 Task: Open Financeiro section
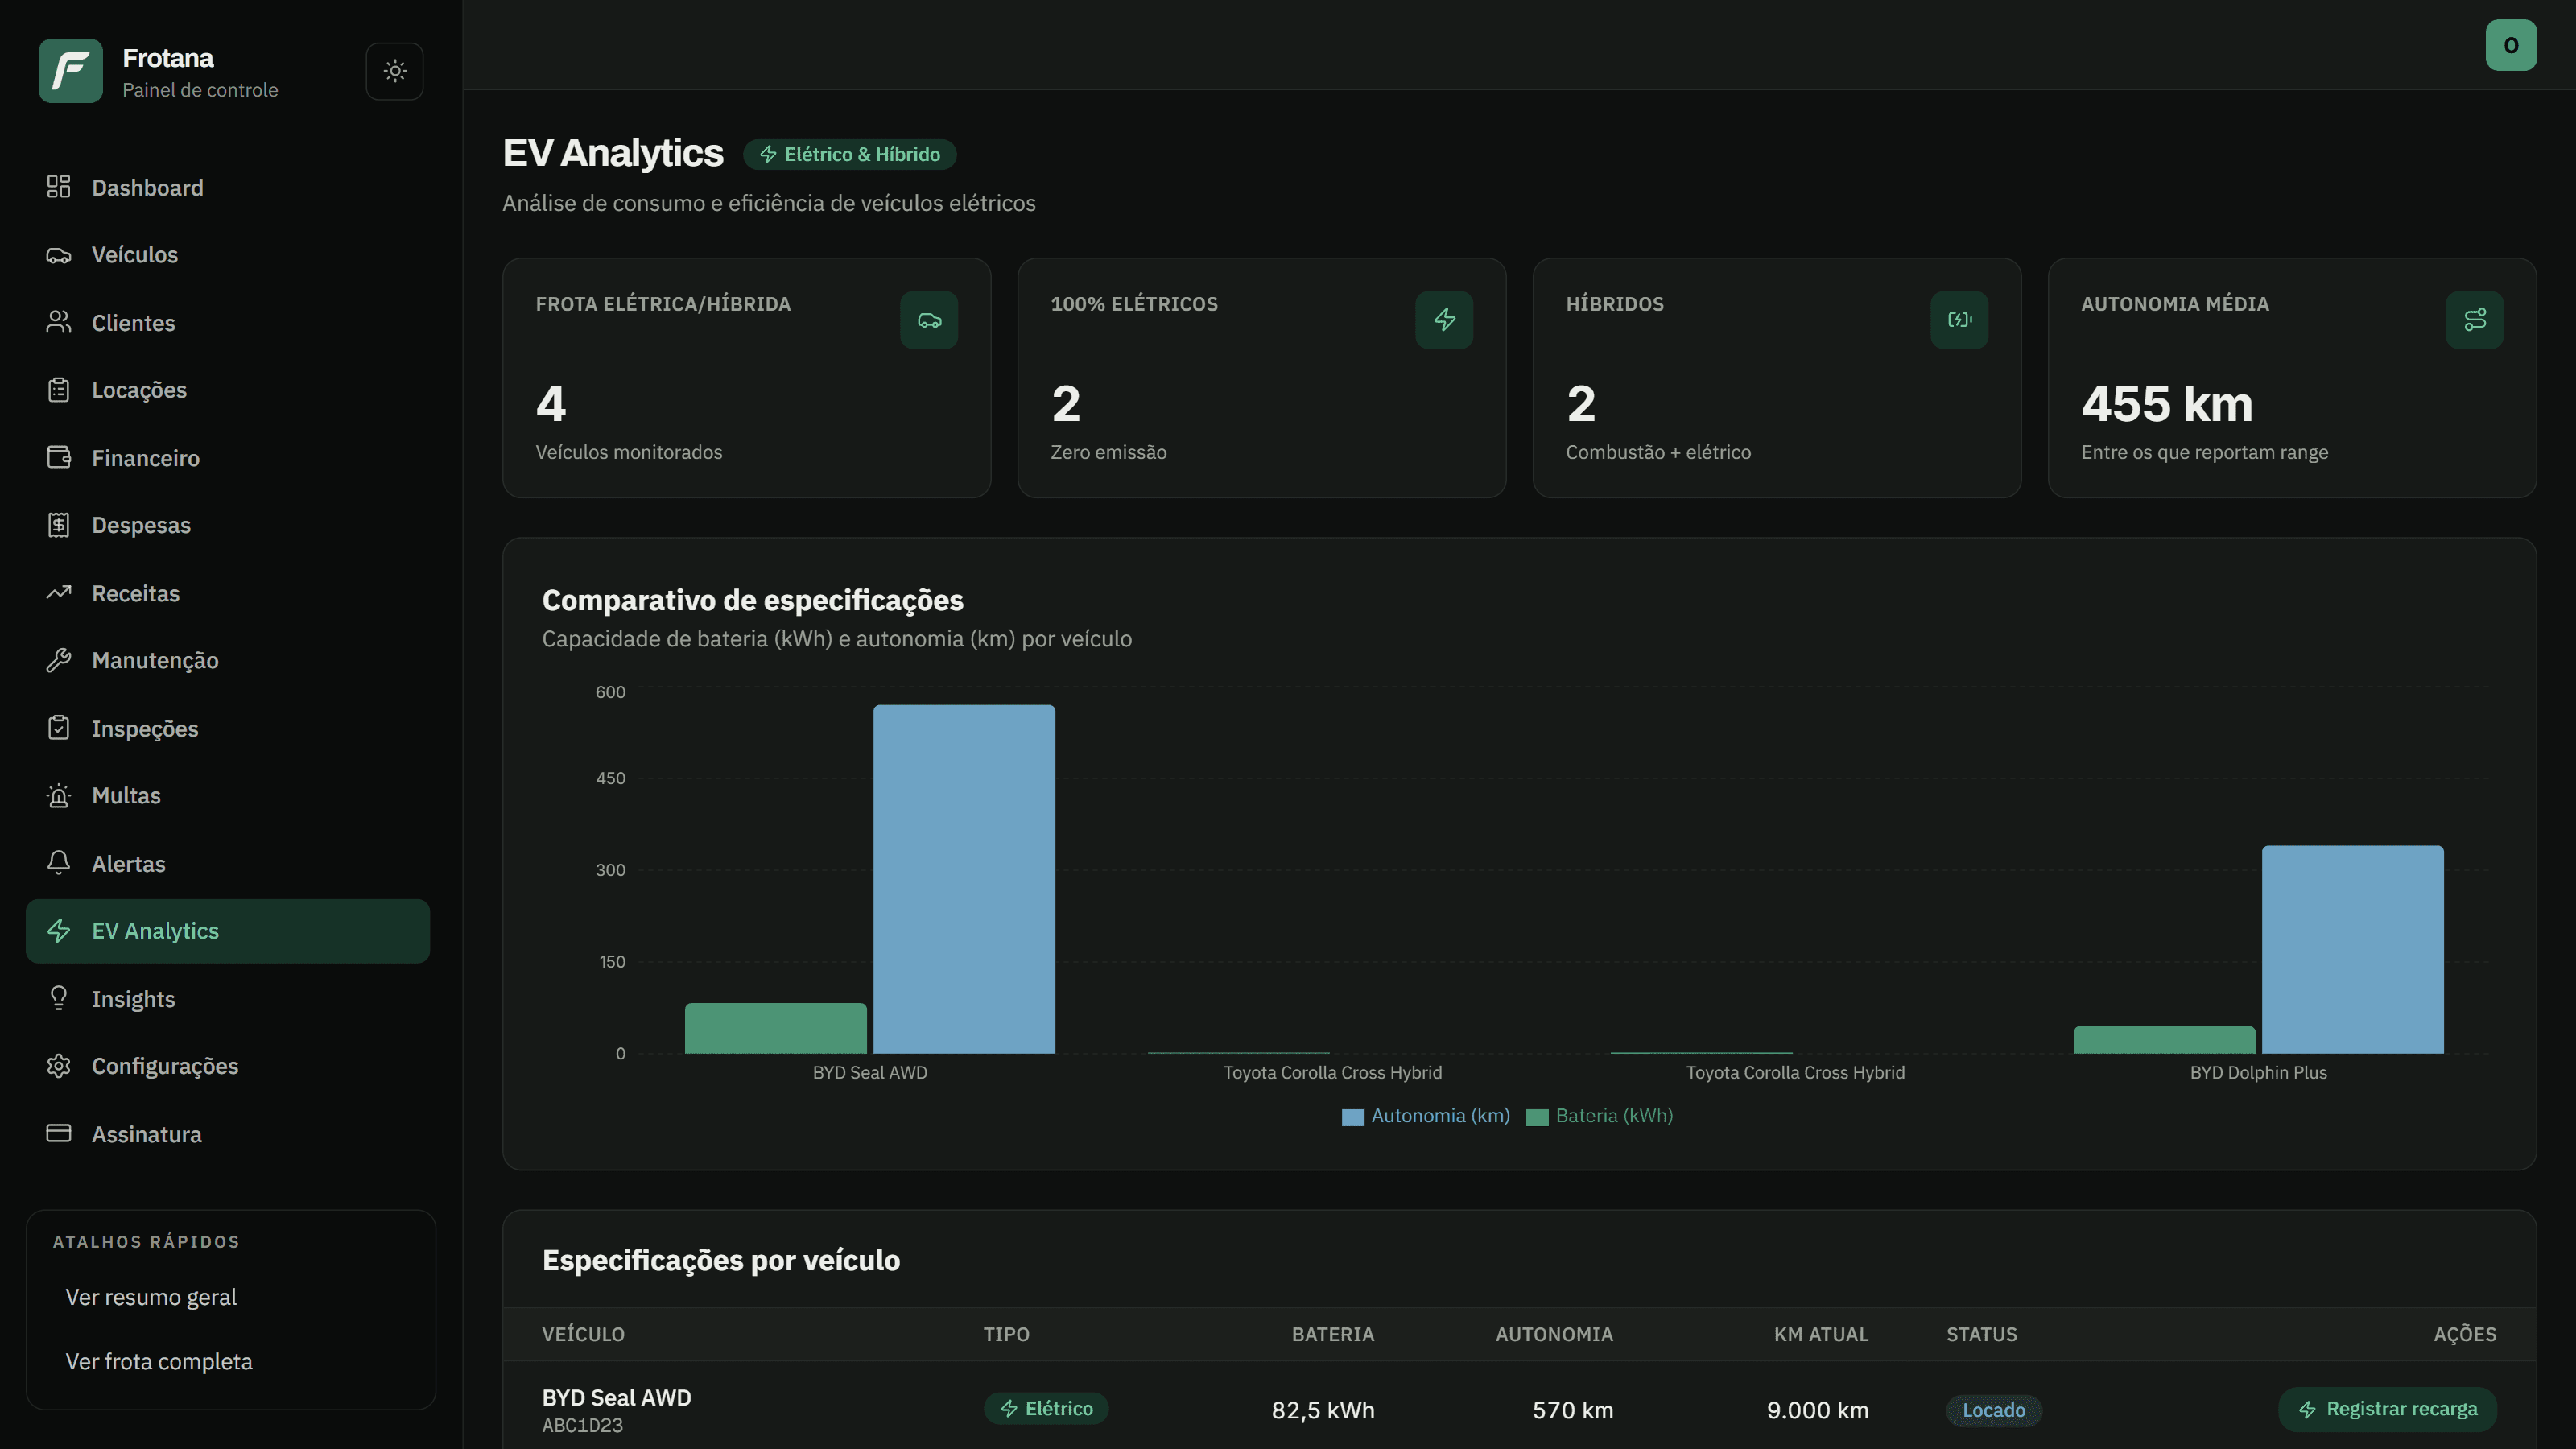coord(228,457)
